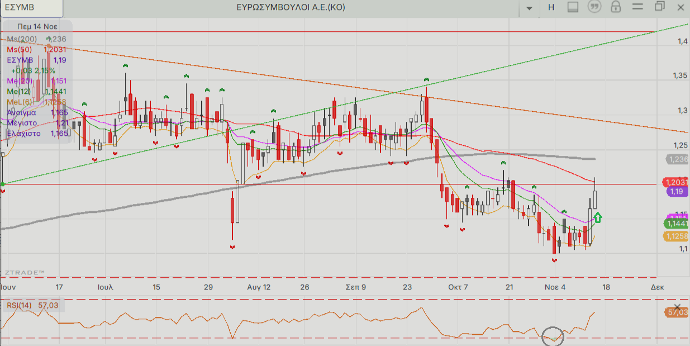Click the ΕΣΥΜΒ symbol input field
The width and height of the screenshot is (690, 346).
pos(32,8)
